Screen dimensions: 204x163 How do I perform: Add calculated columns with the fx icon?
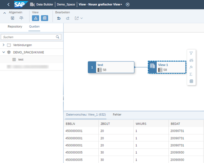pos(191,67)
